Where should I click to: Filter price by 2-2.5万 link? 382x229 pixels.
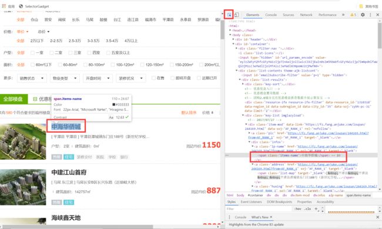[56, 41]
